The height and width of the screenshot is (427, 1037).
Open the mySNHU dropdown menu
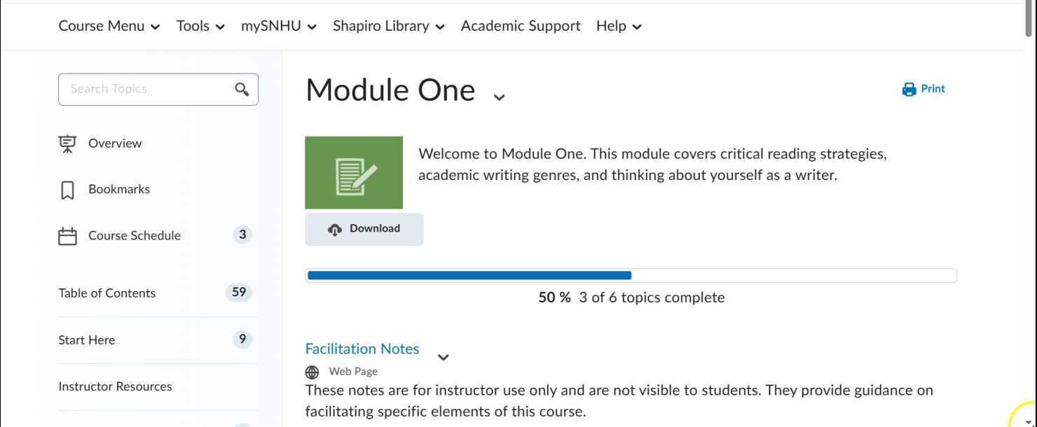click(279, 26)
